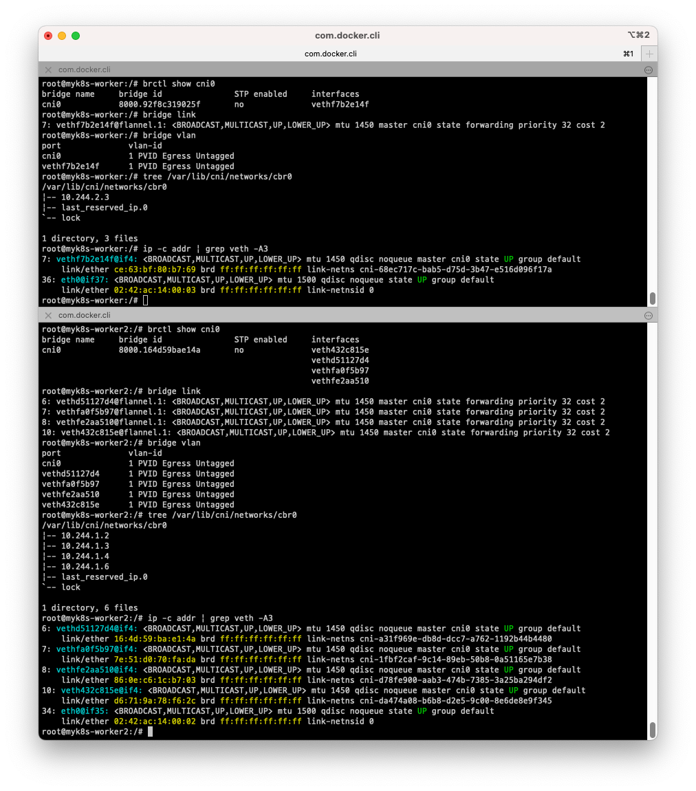Click interface vethfa0f5b97 in brctl output

click(x=340, y=371)
